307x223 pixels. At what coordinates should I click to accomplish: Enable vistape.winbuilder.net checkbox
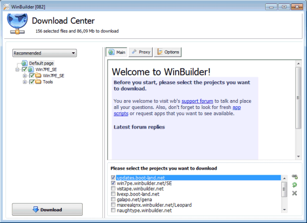113,189
